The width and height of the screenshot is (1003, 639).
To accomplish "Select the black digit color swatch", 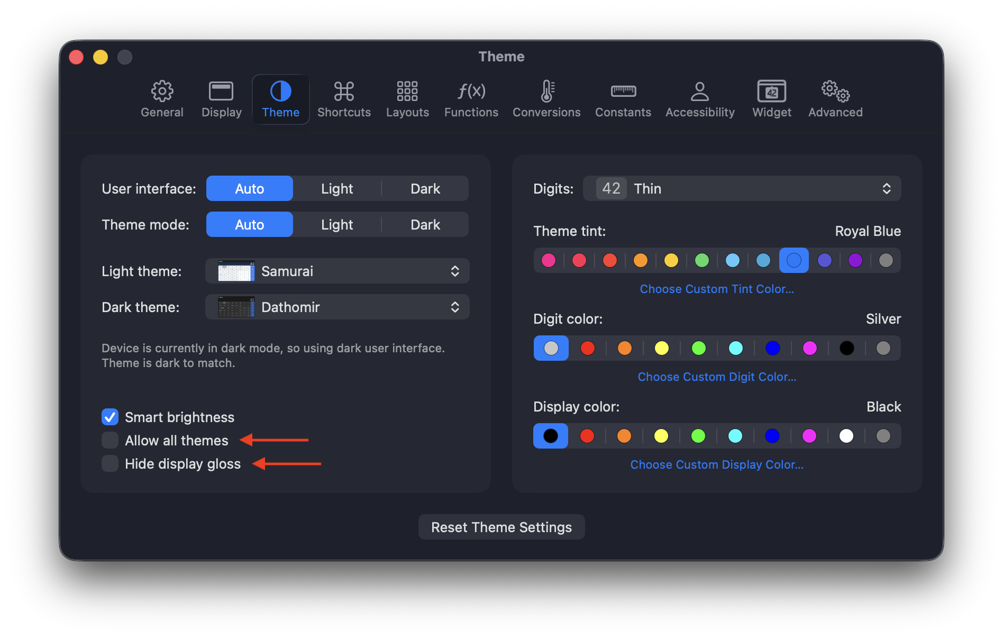I will [847, 348].
